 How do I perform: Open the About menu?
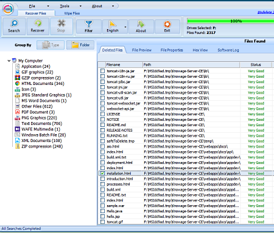click(97, 6)
